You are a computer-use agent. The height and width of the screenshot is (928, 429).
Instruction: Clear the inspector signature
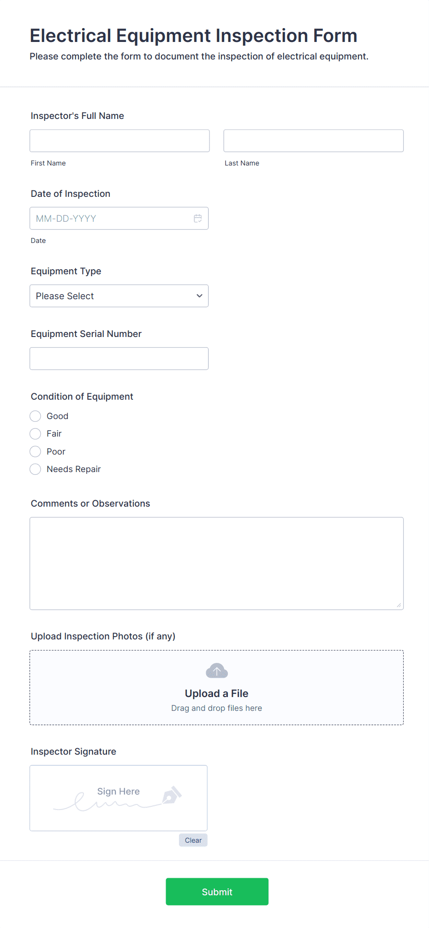click(193, 840)
